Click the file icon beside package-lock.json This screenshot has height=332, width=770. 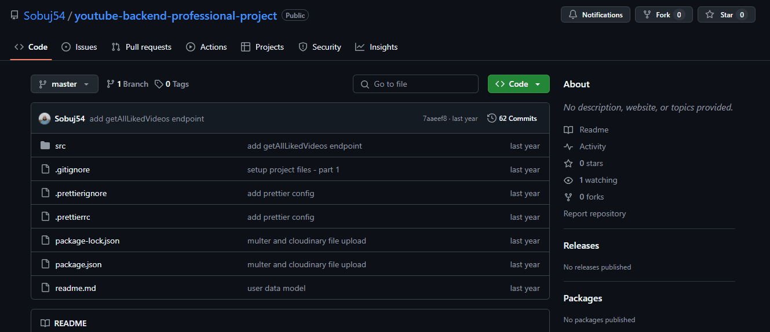pos(45,241)
